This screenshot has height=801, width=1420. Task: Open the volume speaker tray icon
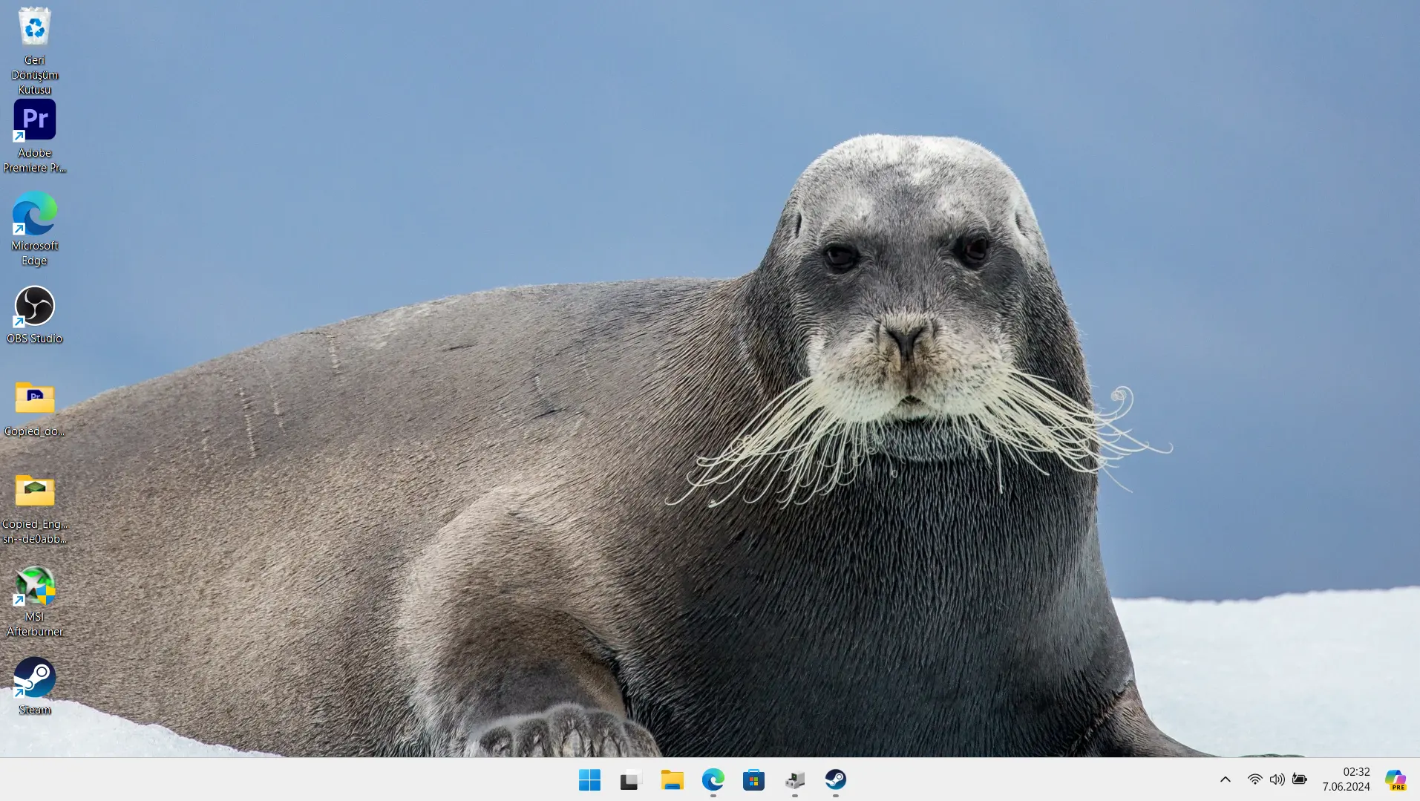(x=1277, y=779)
